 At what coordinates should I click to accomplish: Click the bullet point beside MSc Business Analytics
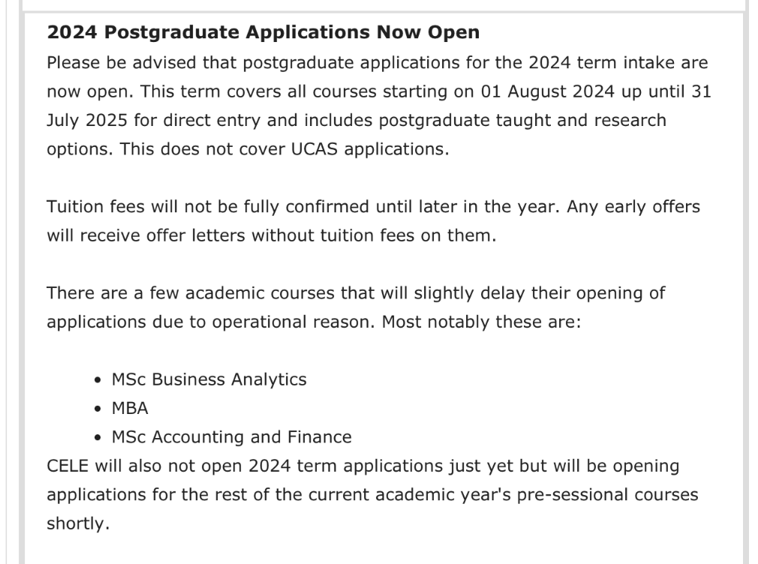(98, 380)
